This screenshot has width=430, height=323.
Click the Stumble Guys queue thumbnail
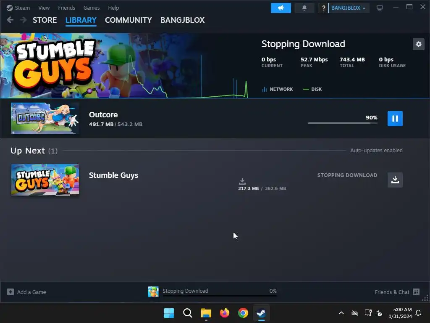coord(45,180)
